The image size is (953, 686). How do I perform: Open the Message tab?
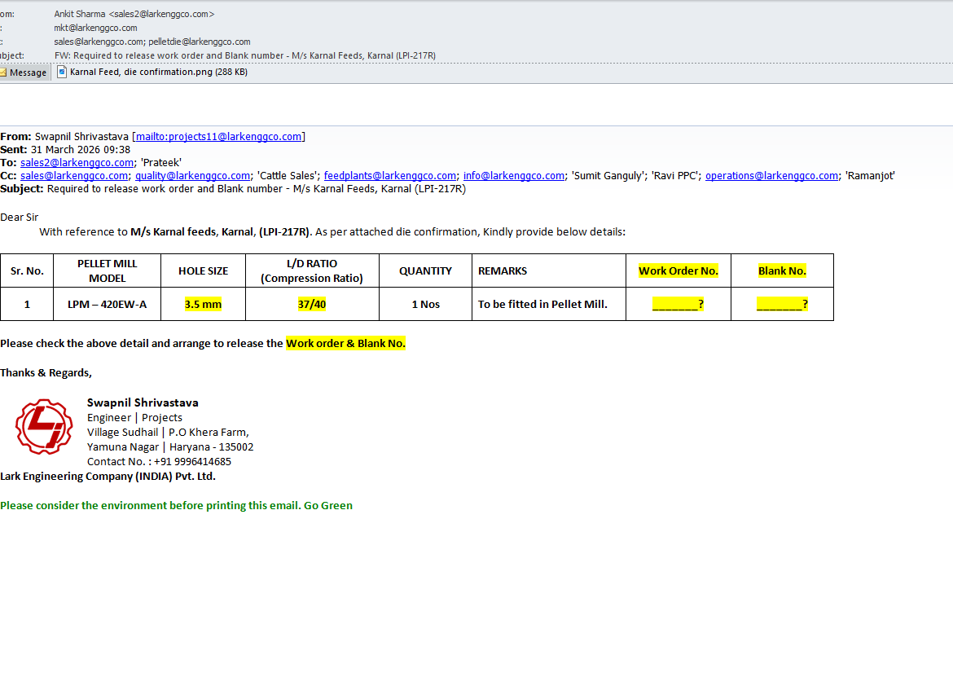click(28, 73)
